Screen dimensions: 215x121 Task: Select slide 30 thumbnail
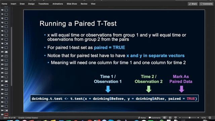point(6,94)
